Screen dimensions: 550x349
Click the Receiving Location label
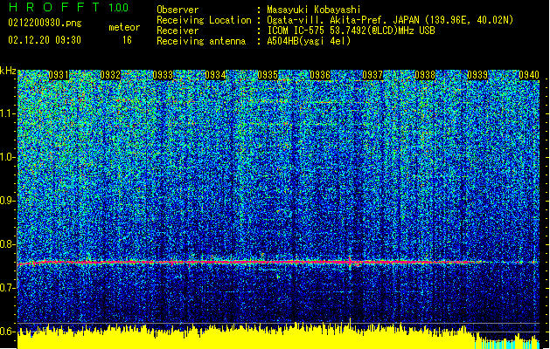[204, 20]
